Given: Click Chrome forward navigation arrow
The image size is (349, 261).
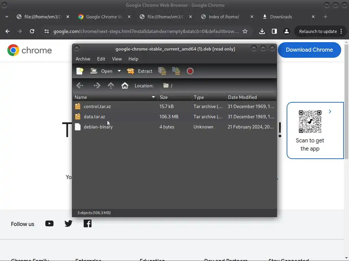Looking at the screenshot, I should [x=19, y=31].
